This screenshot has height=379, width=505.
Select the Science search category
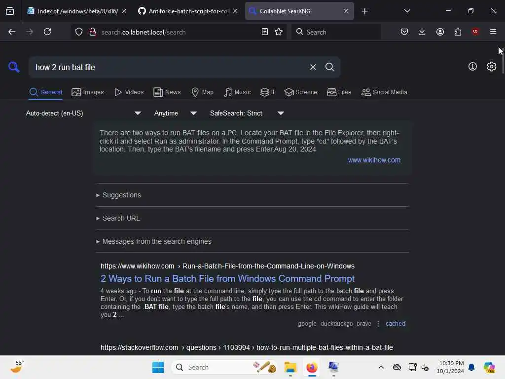coord(300,92)
